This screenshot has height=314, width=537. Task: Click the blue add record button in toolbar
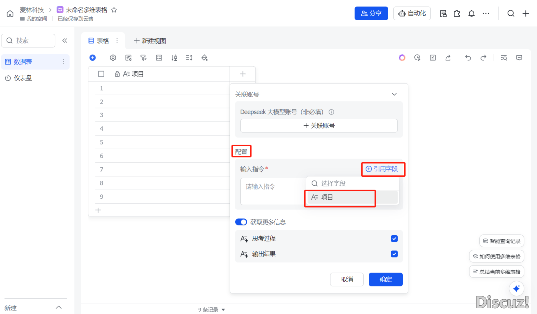click(x=93, y=58)
